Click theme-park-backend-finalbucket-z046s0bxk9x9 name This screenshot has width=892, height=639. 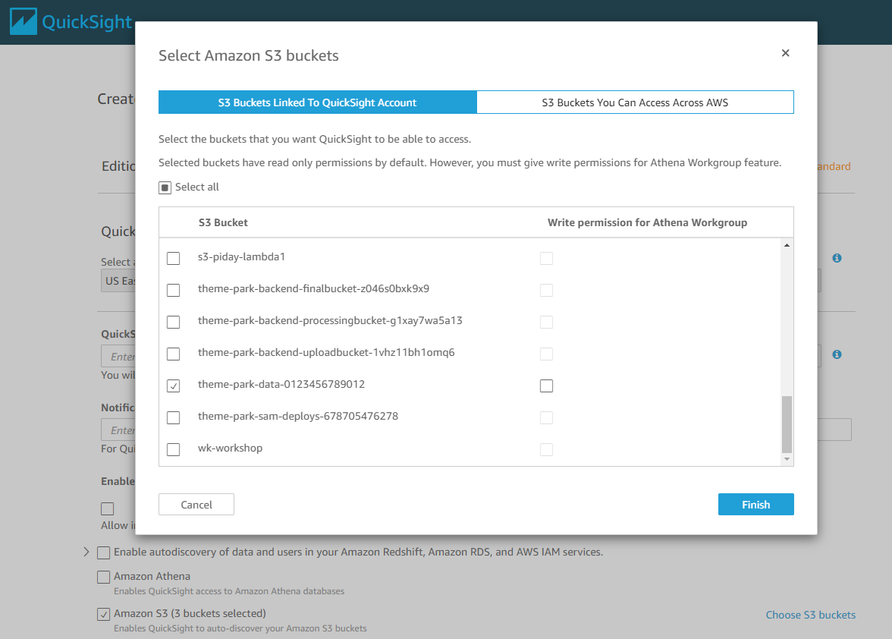tap(313, 288)
